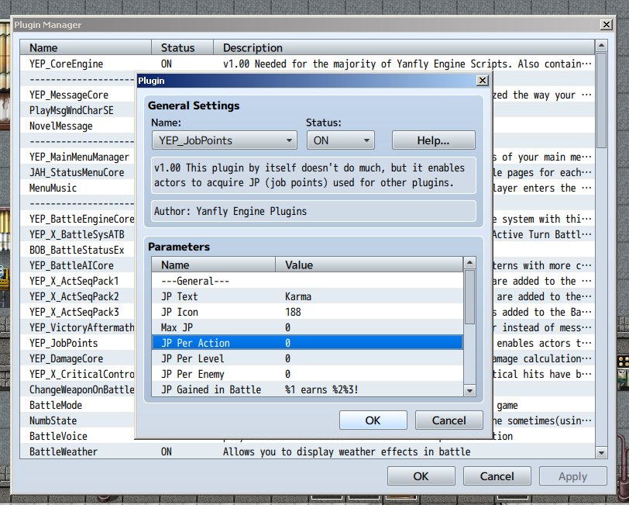Image resolution: width=629 pixels, height=505 pixels.
Task: Click OK in the Plugin Manager window
Action: pos(421,476)
